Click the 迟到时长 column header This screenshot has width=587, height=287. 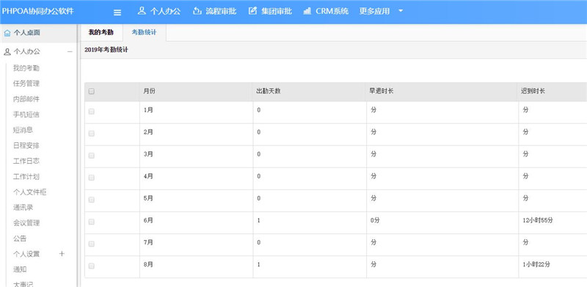[x=533, y=91]
